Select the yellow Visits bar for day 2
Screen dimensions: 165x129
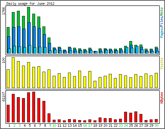click(x=13, y=73)
